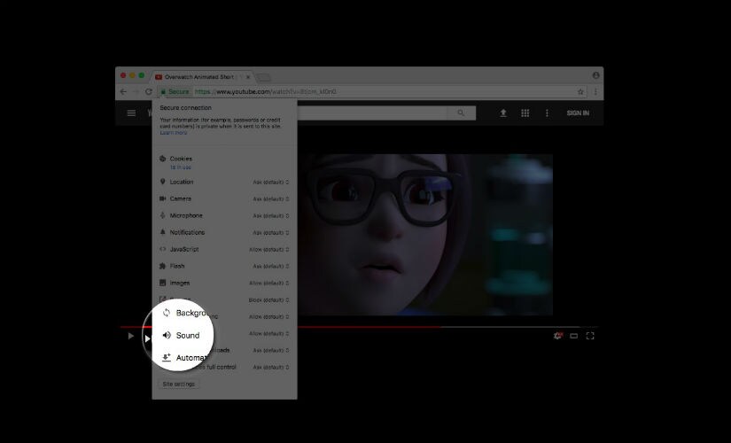Screen dimensions: 731x443
Task: Click the Notifications label text
Action: [x=187, y=232]
